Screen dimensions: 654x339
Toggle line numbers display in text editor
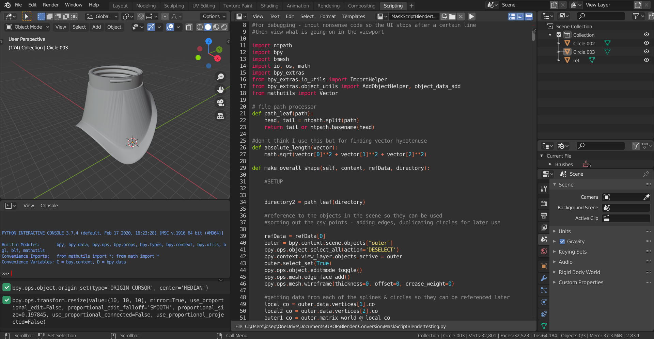[512, 16]
